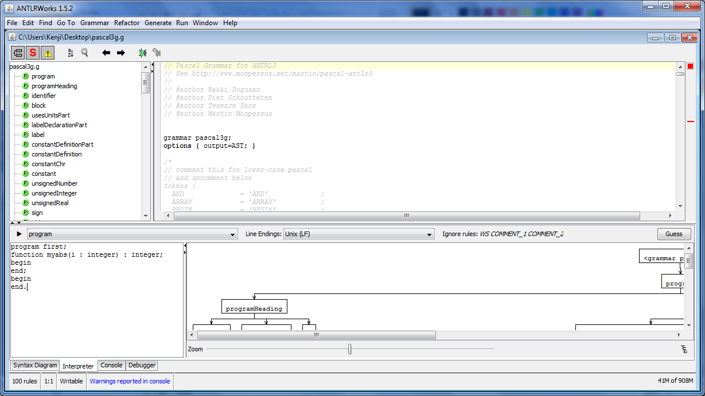Click the rule list vertical scrollbar thumb
This screenshot has width=705, height=396.
tap(146, 83)
